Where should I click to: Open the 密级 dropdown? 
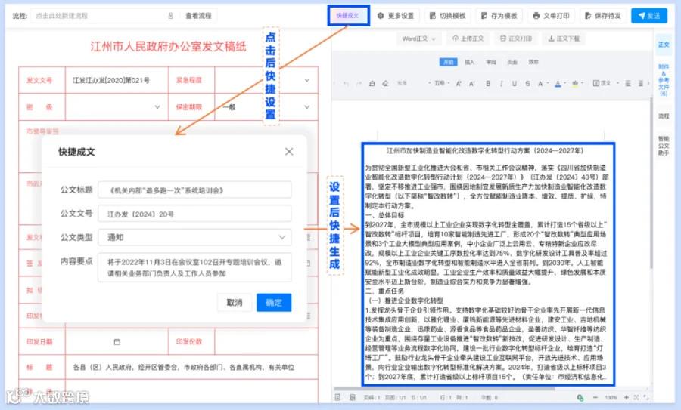(117, 107)
